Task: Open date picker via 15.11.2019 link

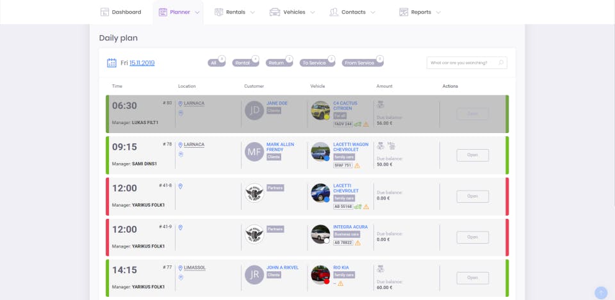Action: click(x=142, y=63)
